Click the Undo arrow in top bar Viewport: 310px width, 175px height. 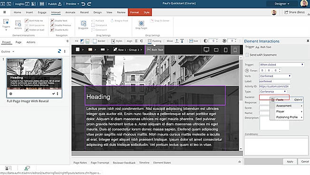point(83,4)
